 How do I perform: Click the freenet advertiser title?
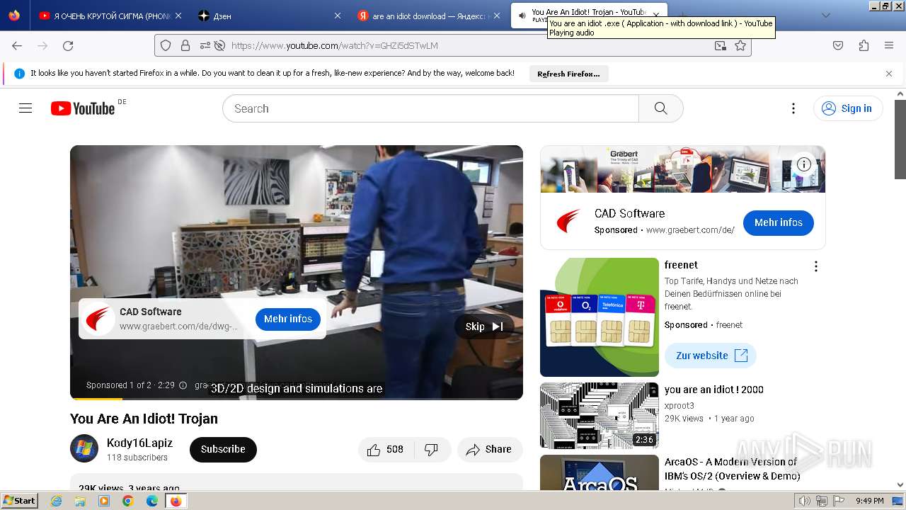click(x=681, y=265)
